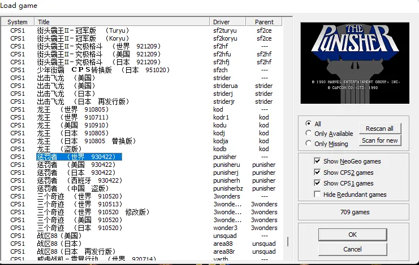419x265 pixels.
Task: Select the row with driver sf2koryu
Action: click(141, 38)
